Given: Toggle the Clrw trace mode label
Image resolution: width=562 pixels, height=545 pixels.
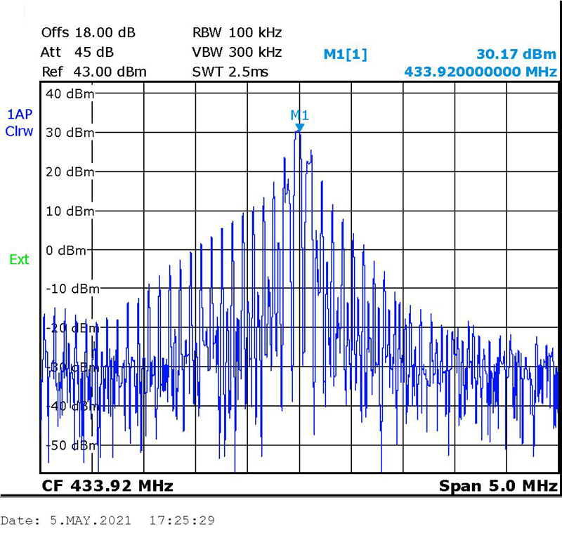Looking at the screenshot, I should coord(19,131).
